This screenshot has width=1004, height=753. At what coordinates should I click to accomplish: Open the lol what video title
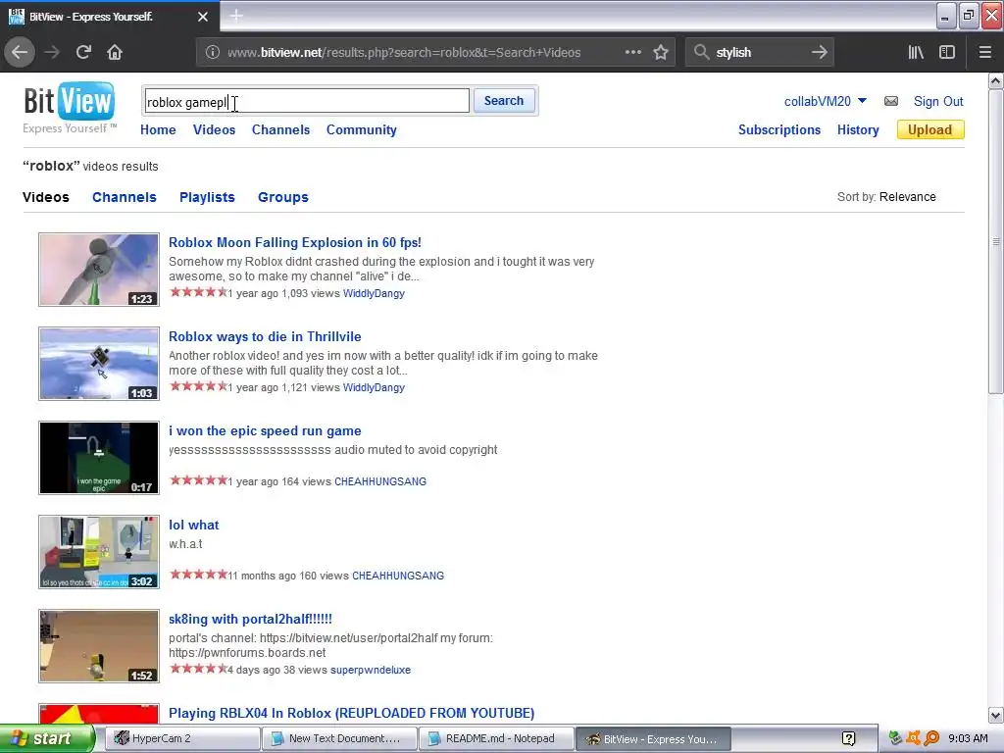tap(193, 526)
